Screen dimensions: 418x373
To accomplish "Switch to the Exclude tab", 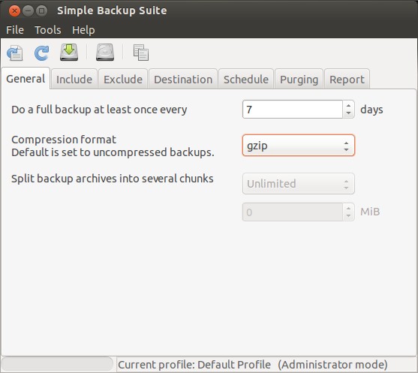I will 123,80.
